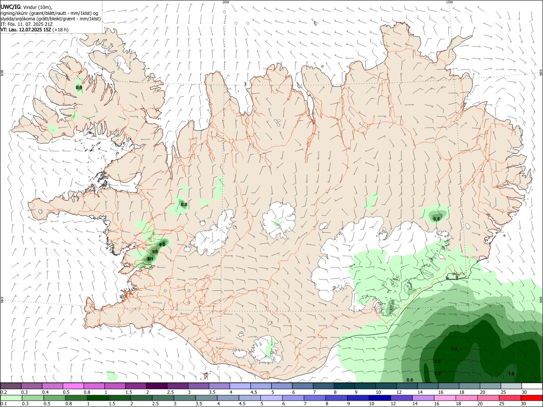Click the upper legend swatch between 0.5 and 0.8
This screenshot has height=407, width=543.
tap(73, 386)
